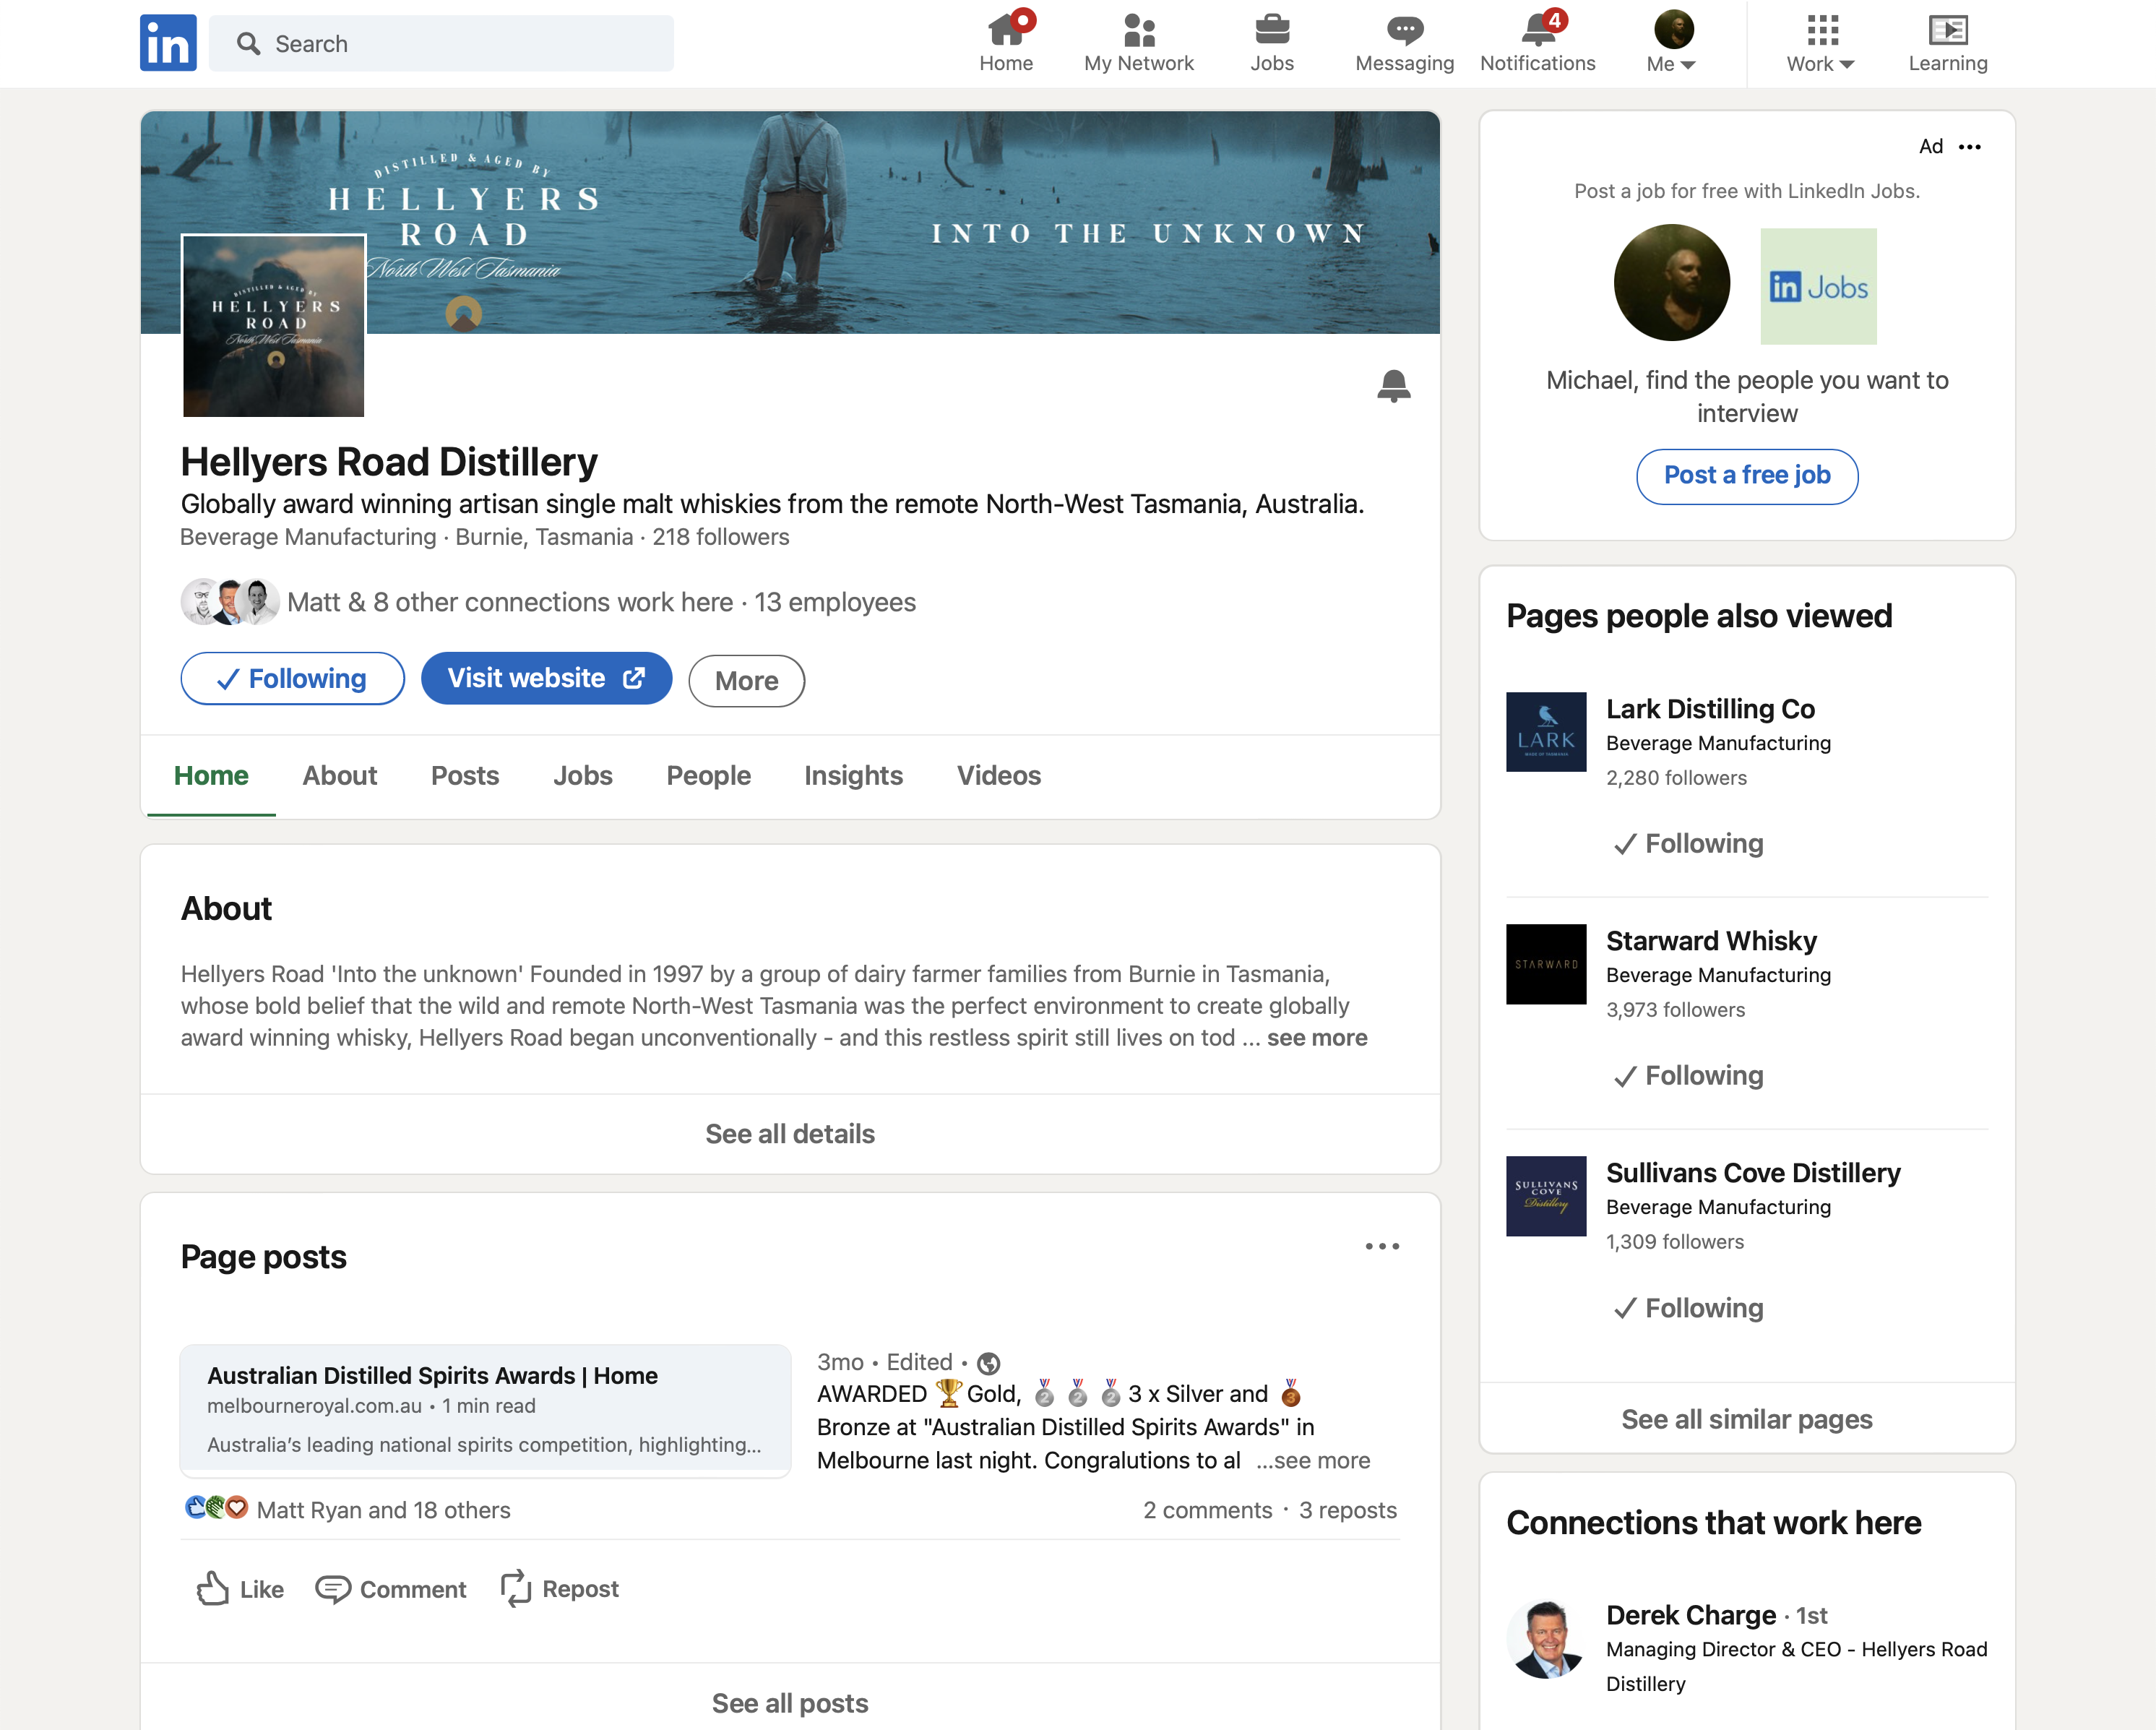The height and width of the screenshot is (1730, 2156).
Task: Click the Search input field
Action: click(441, 43)
